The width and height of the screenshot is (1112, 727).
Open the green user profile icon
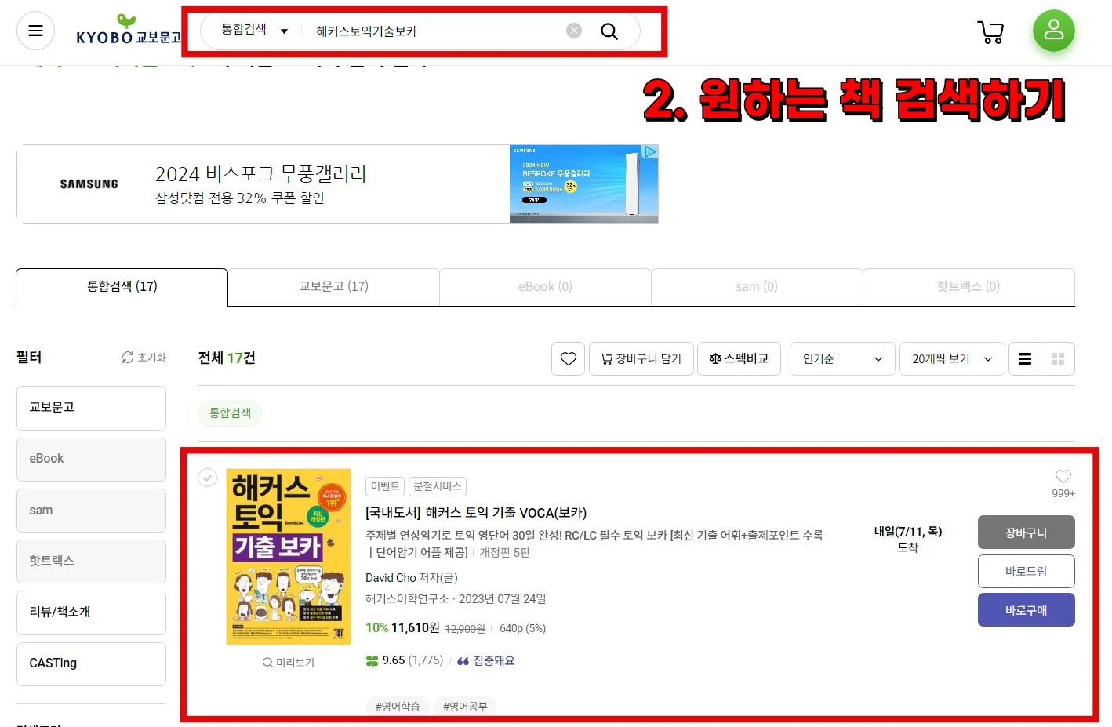(1053, 31)
